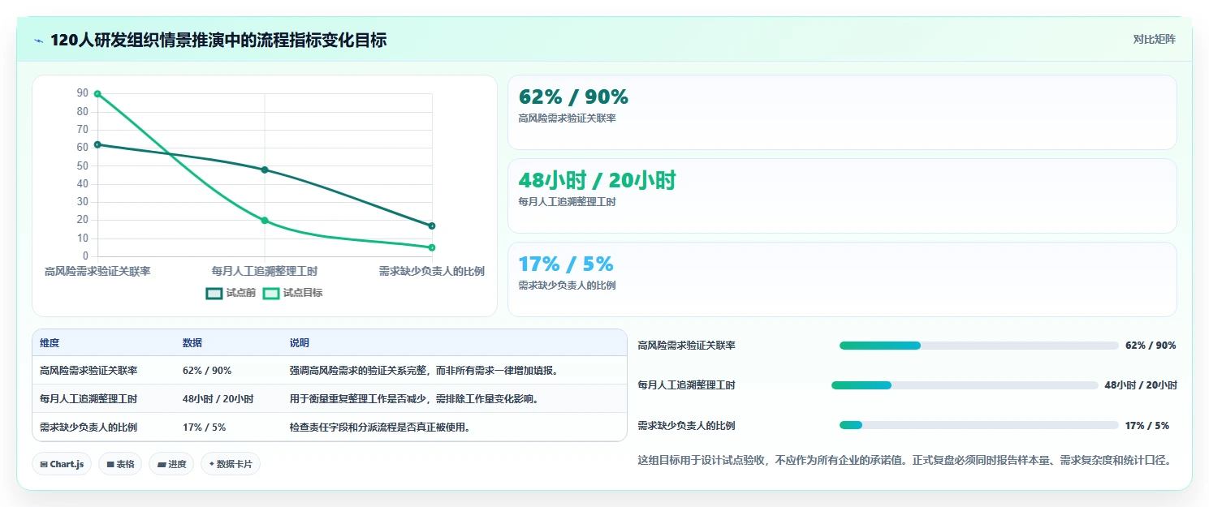The height and width of the screenshot is (507, 1209).
Task: Click the 对比矩阵 label in the header
Action: pyautogui.click(x=1154, y=39)
